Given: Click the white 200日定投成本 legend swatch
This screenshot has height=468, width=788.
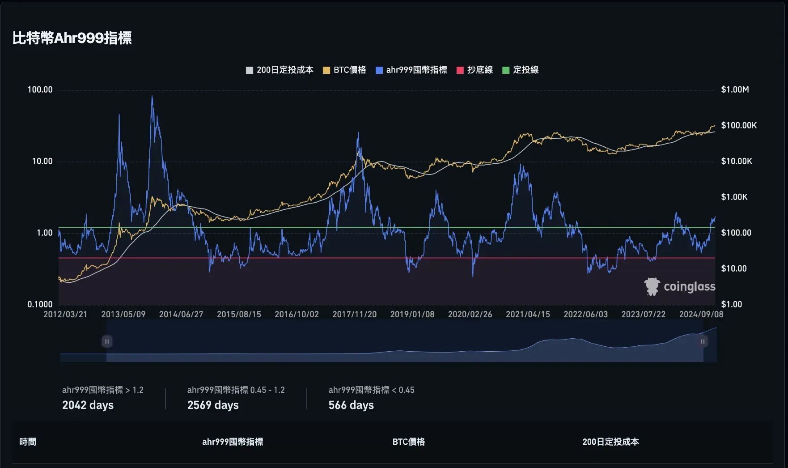Looking at the screenshot, I should [x=250, y=70].
